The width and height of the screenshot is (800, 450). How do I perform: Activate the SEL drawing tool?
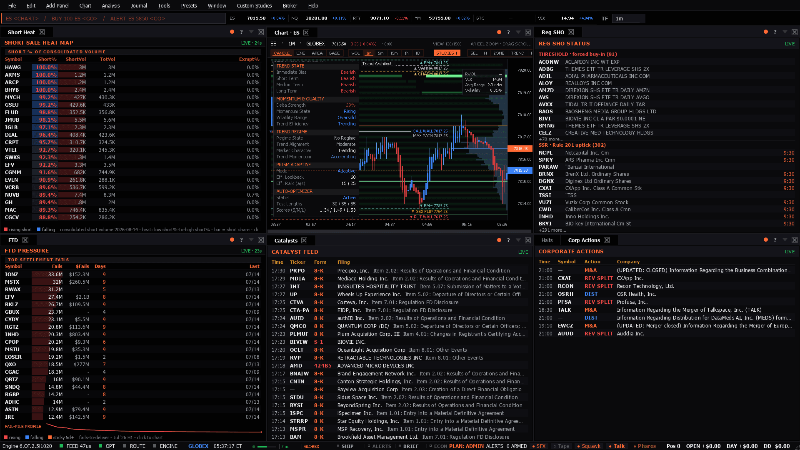474,53
